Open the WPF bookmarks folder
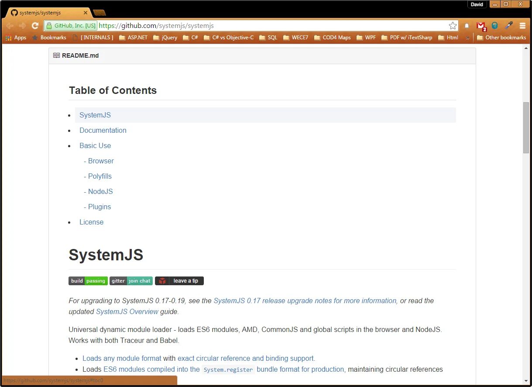 pos(366,38)
